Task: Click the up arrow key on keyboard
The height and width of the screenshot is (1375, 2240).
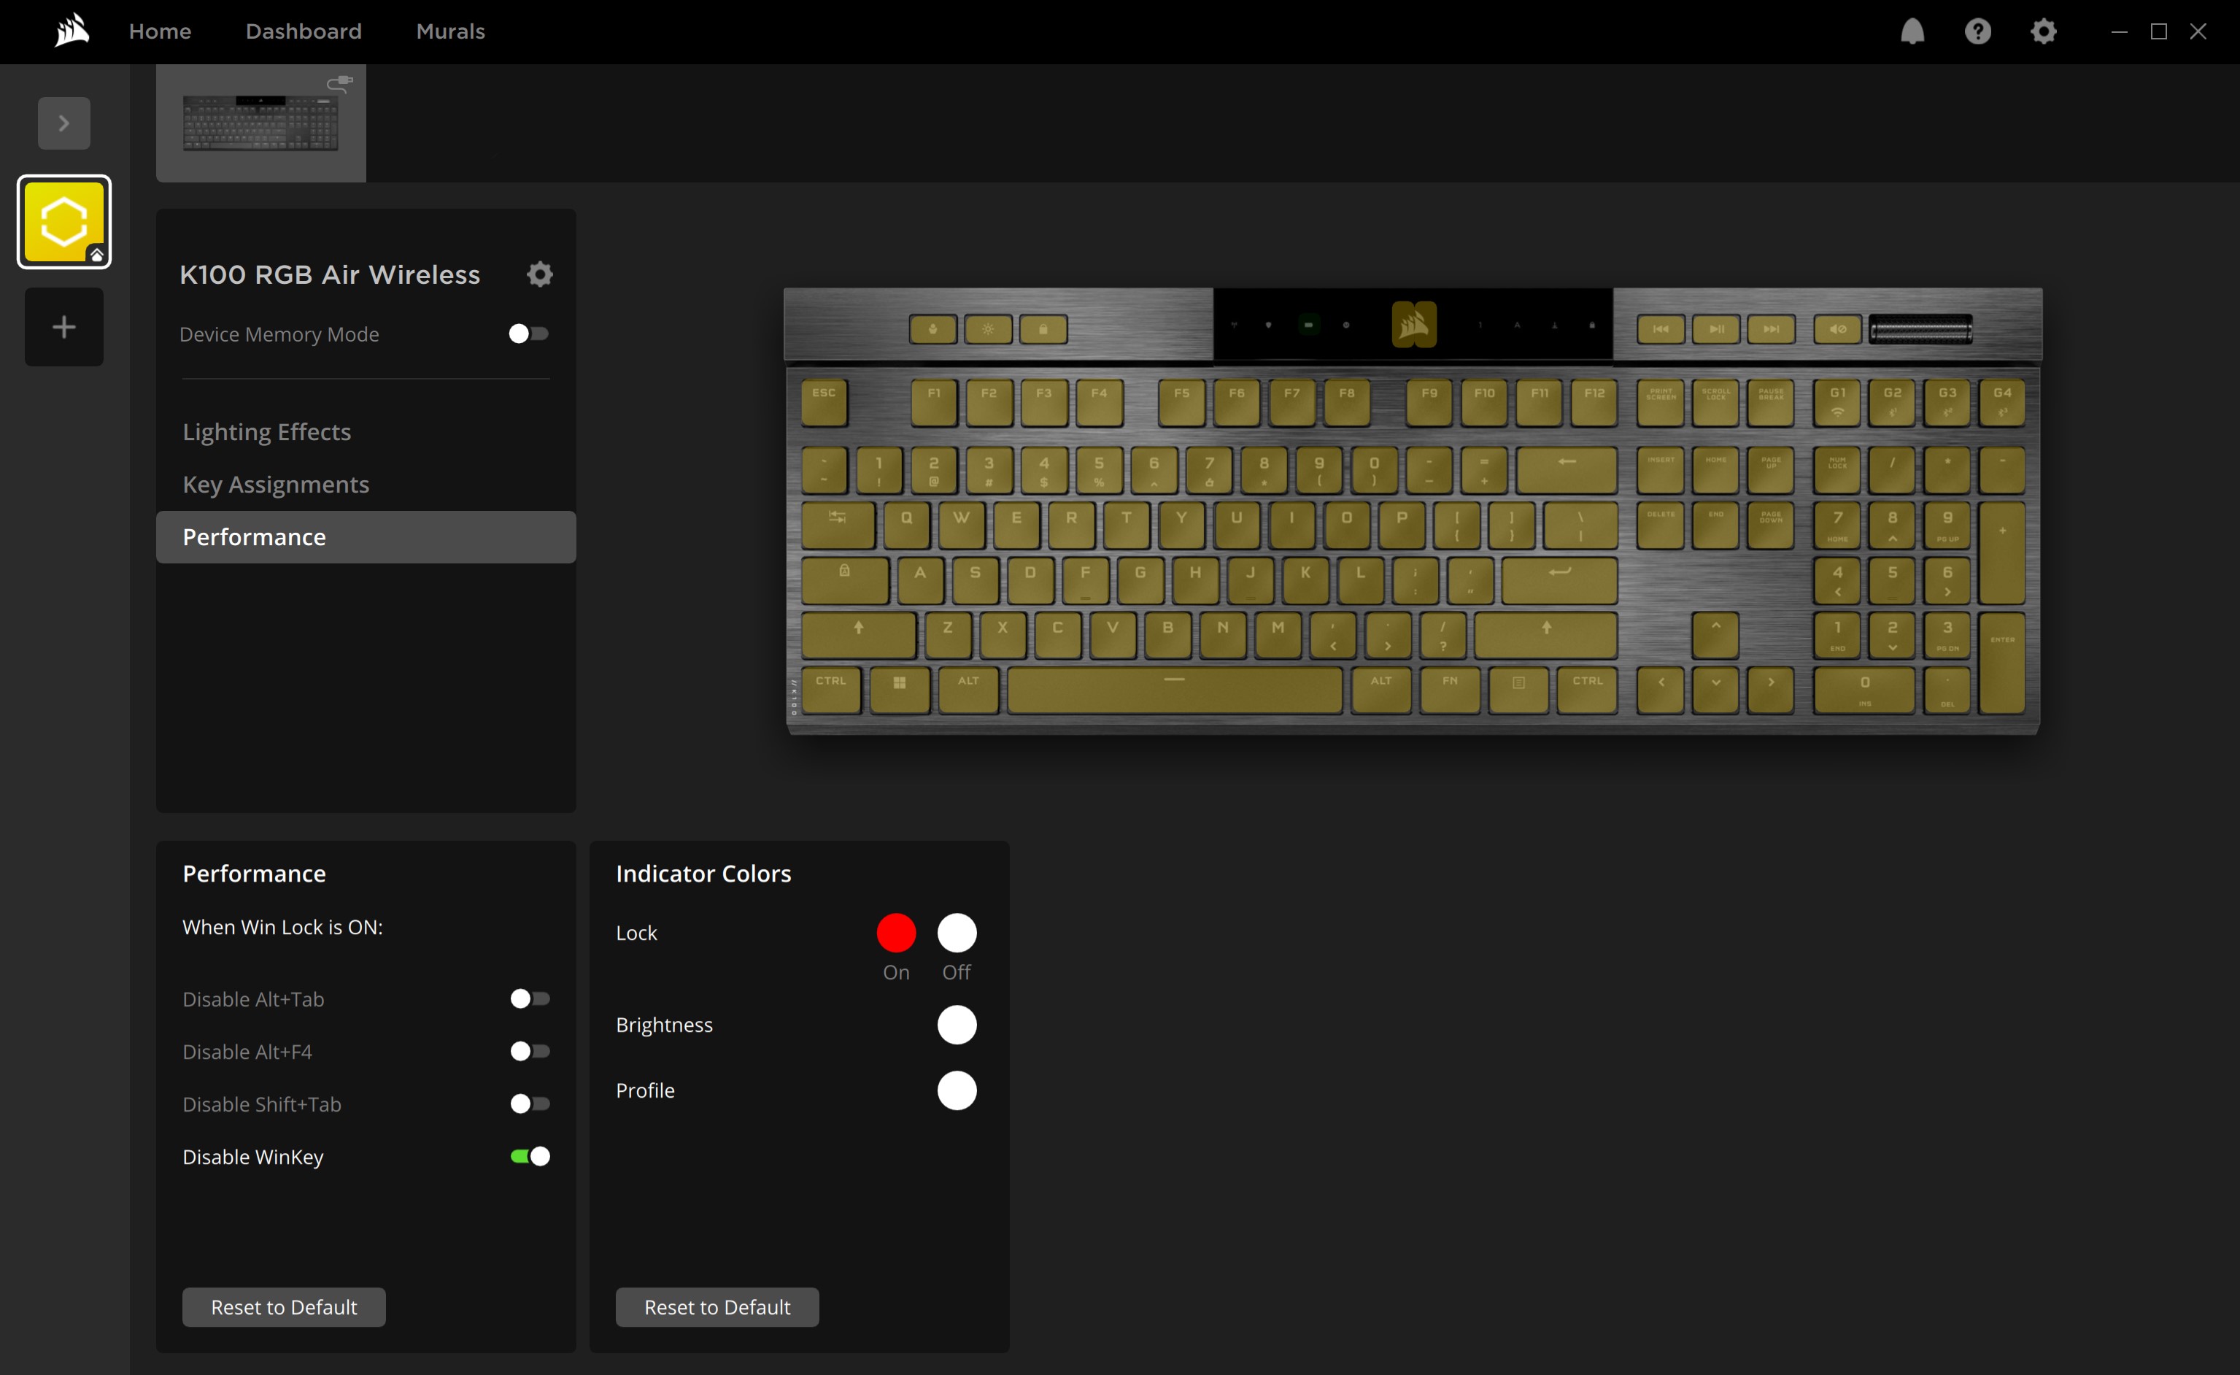Action: pyautogui.click(x=1715, y=635)
